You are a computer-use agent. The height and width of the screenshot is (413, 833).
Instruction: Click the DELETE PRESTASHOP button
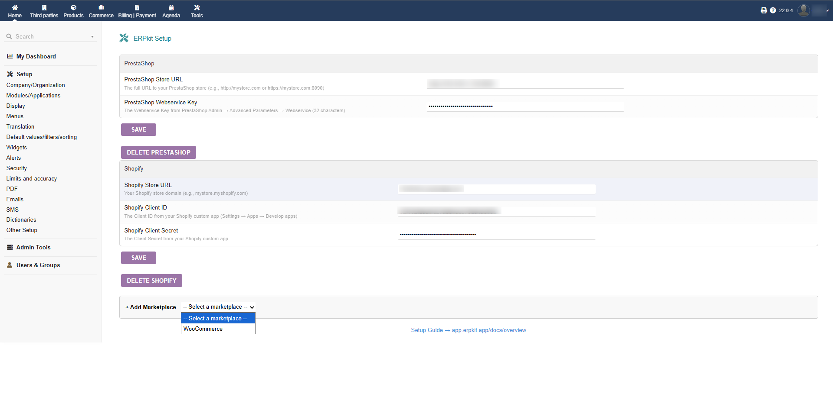(x=158, y=152)
